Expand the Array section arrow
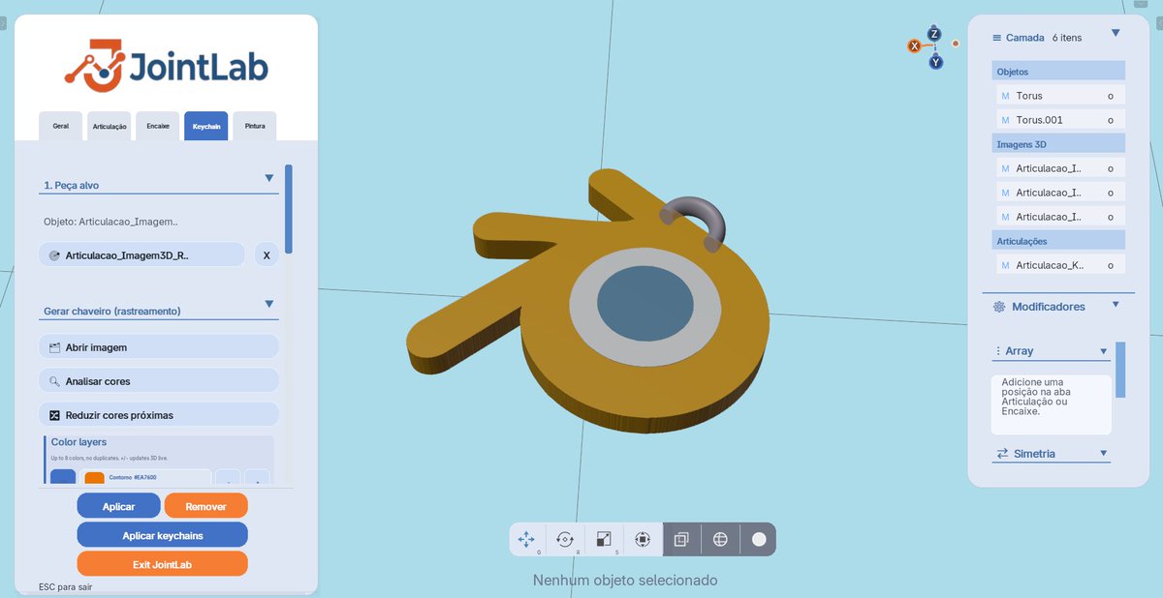This screenshot has height=598, width=1163. [x=1104, y=351]
